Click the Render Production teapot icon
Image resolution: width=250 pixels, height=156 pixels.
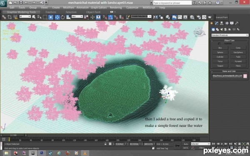pos(210,17)
